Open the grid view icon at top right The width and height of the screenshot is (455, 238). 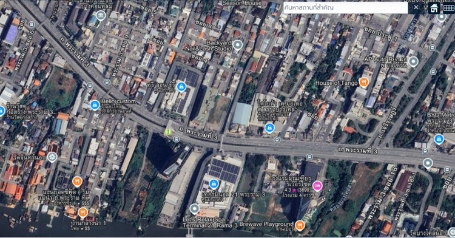[448, 8]
